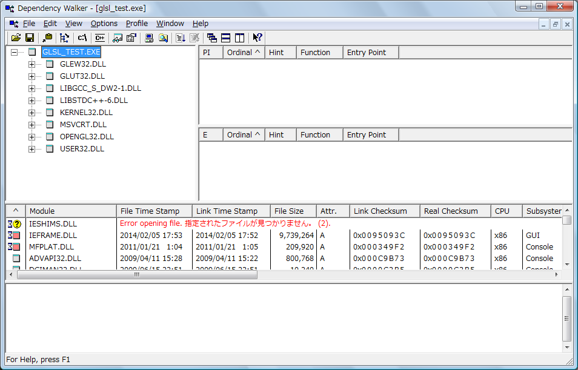Expand the OPENGL32.DLL tree node
The image size is (578, 370).
(32, 137)
